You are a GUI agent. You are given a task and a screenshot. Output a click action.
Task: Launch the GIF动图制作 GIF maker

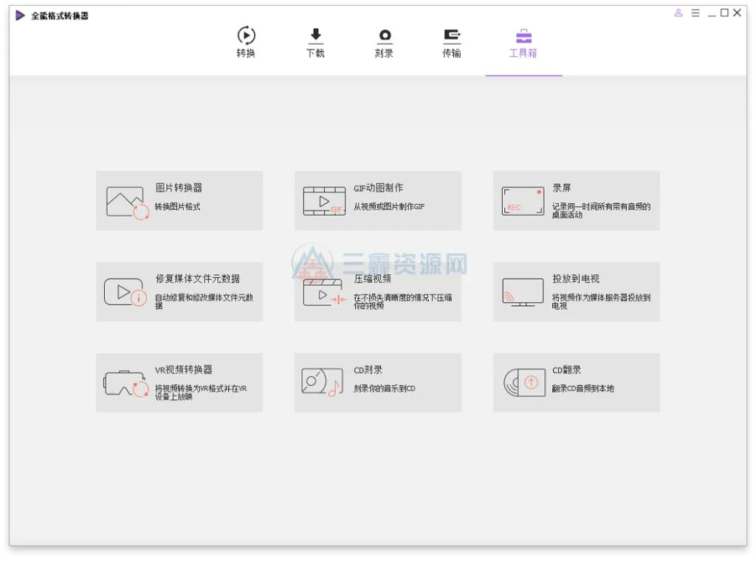377,200
